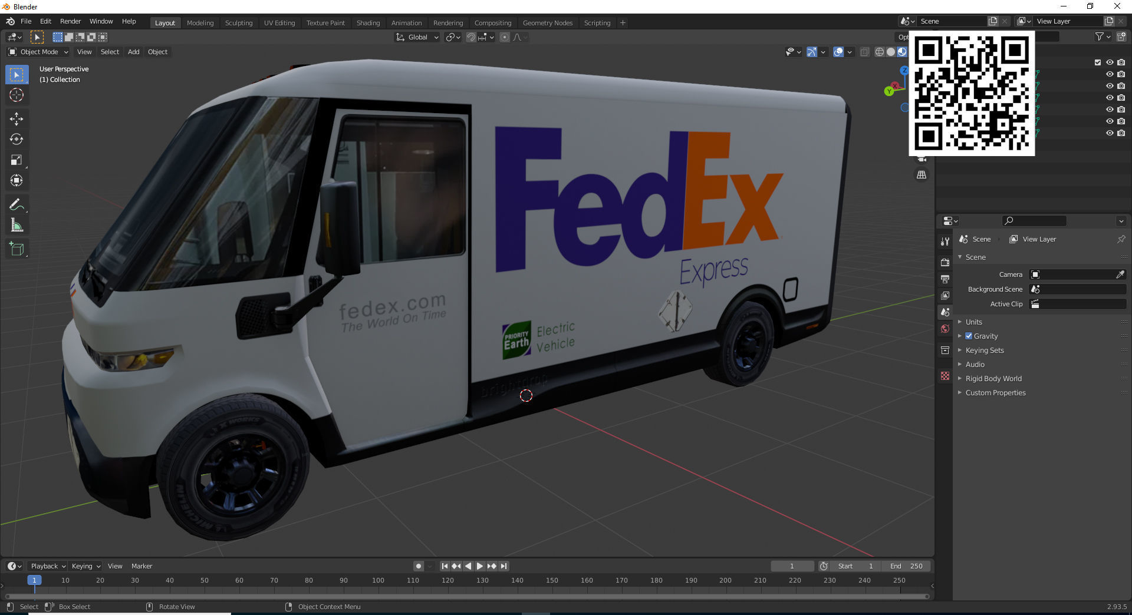Select the Cursor tool in the toolbar
The height and width of the screenshot is (615, 1132).
(x=17, y=95)
